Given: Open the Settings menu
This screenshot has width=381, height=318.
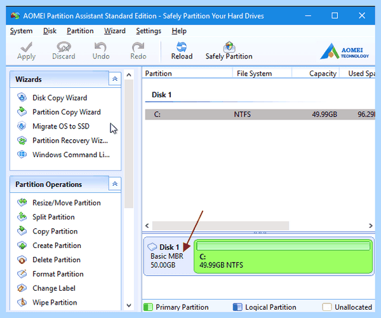Looking at the screenshot, I should click(149, 31).
